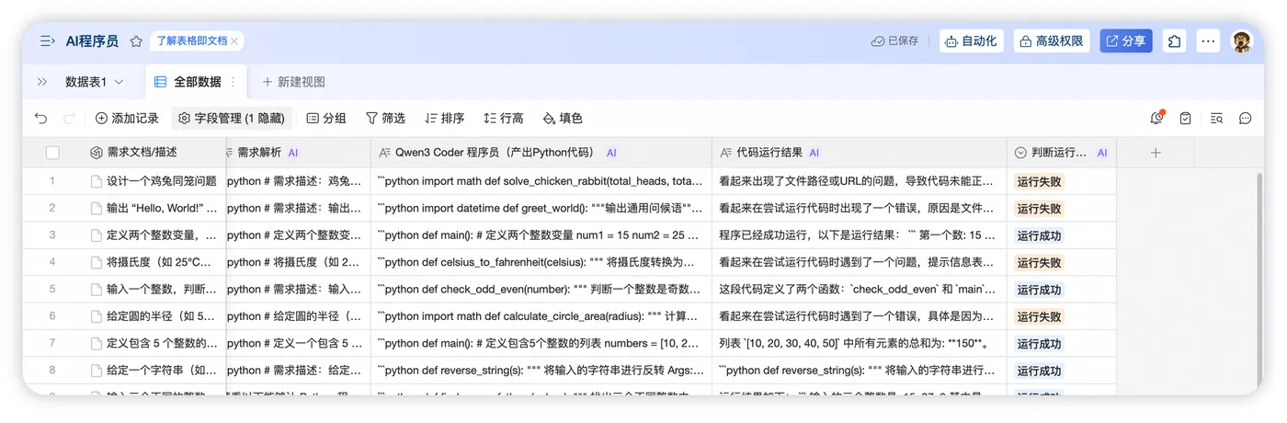Star the AI程序员 document as favorite
The height and width of the screenshot is (423, 1287).
coord(136,41)
